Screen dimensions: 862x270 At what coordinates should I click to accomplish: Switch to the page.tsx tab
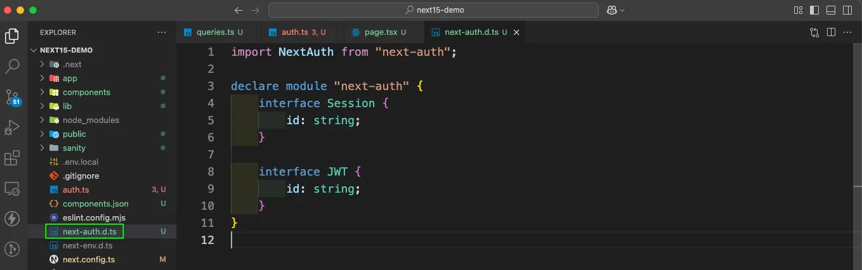[382, 32]
